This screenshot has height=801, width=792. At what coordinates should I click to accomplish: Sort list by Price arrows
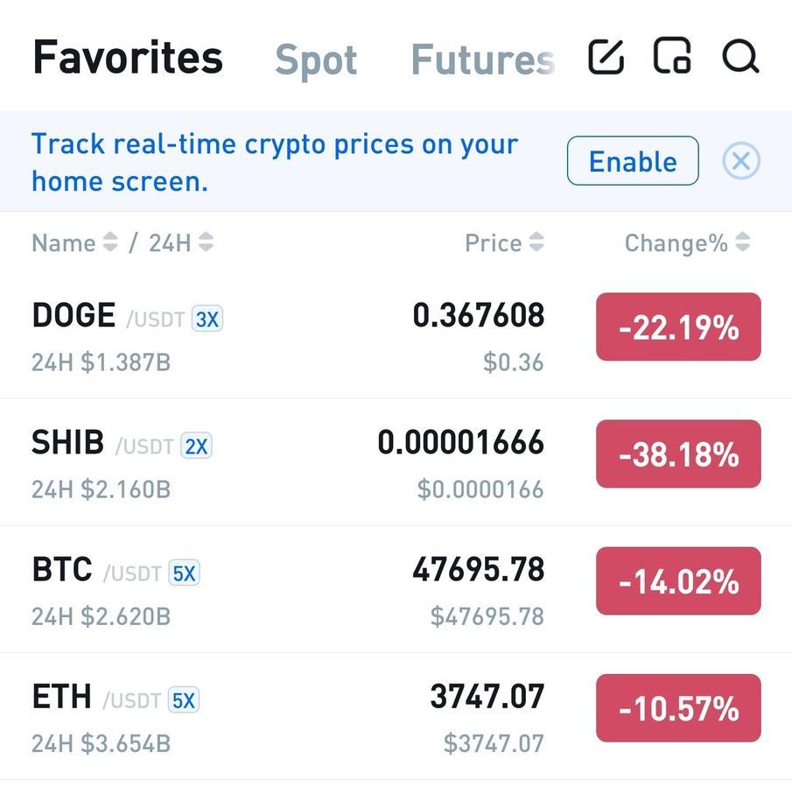pos(536,242)
